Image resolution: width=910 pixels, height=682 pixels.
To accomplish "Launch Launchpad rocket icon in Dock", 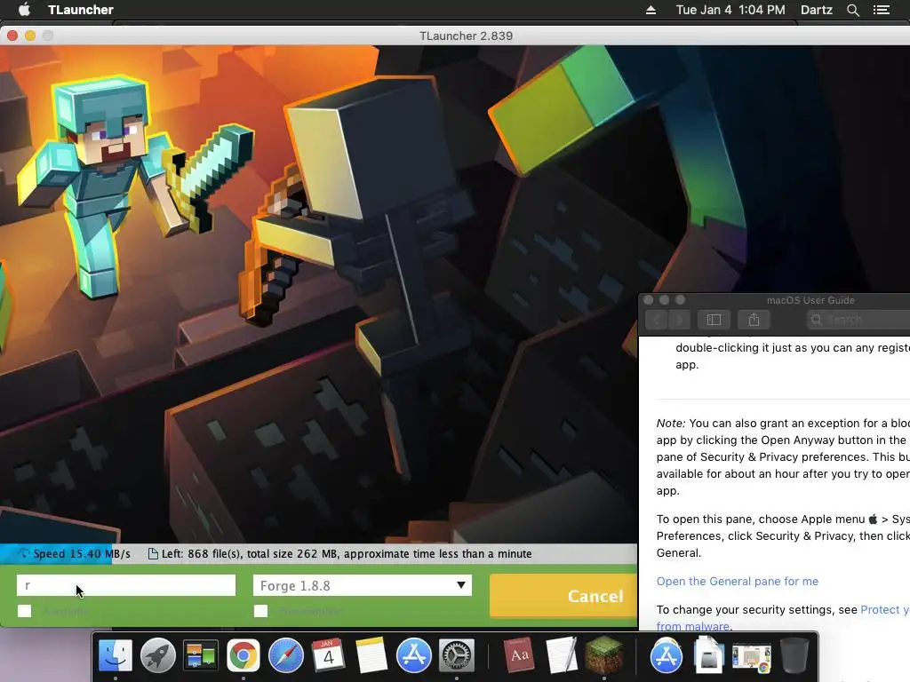I will tap(158, 655).
